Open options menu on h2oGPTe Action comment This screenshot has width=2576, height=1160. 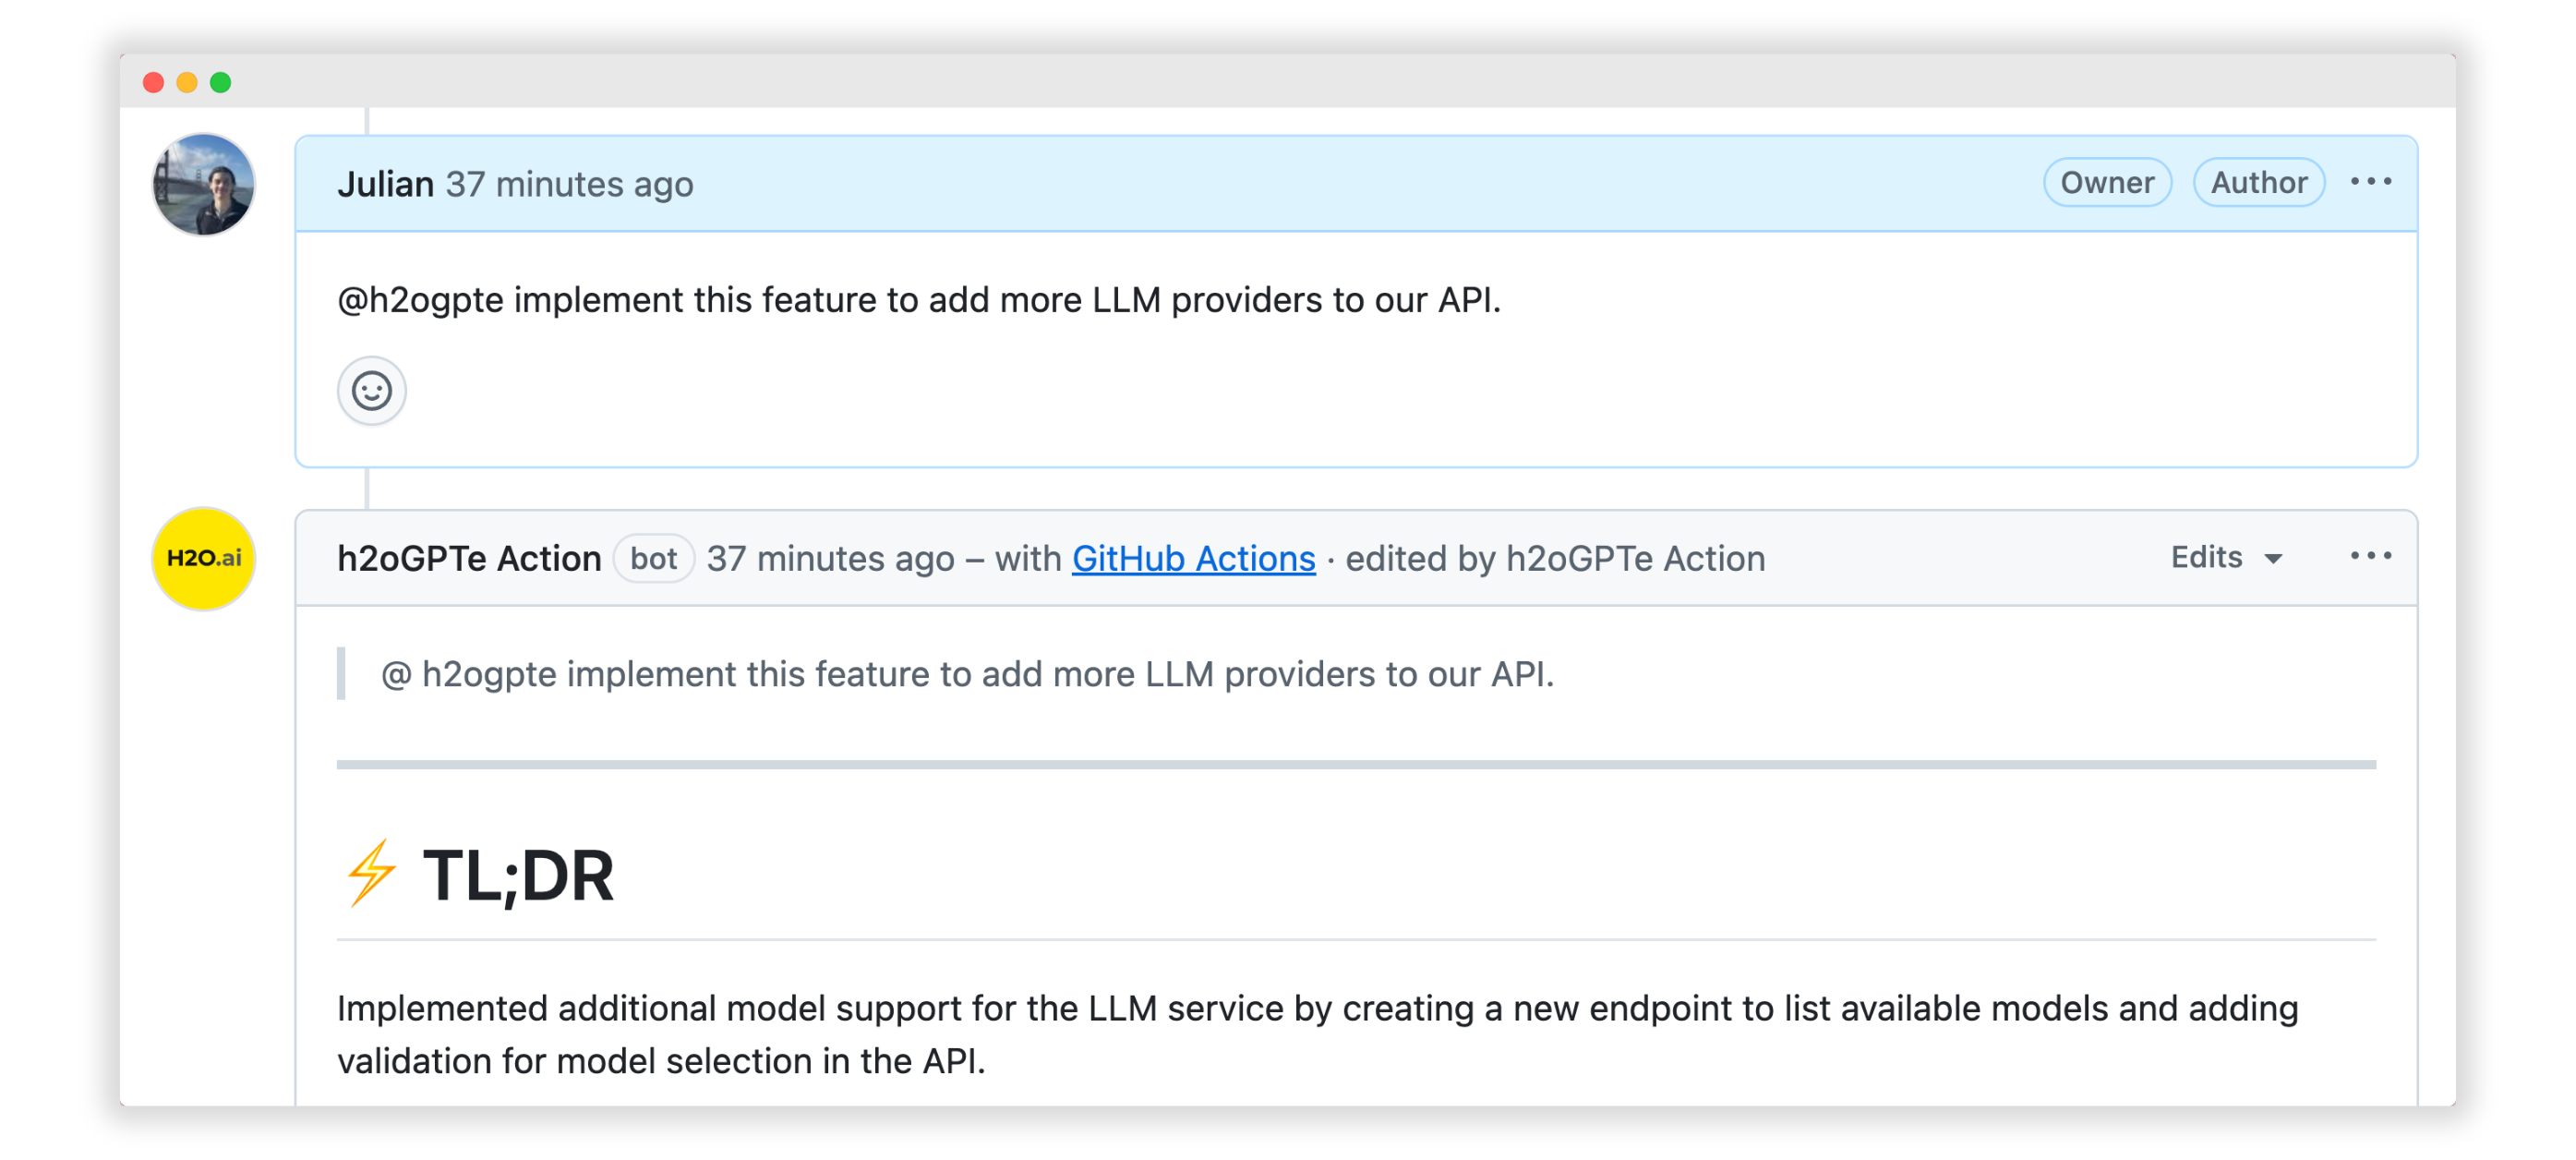pos(2370,556)
